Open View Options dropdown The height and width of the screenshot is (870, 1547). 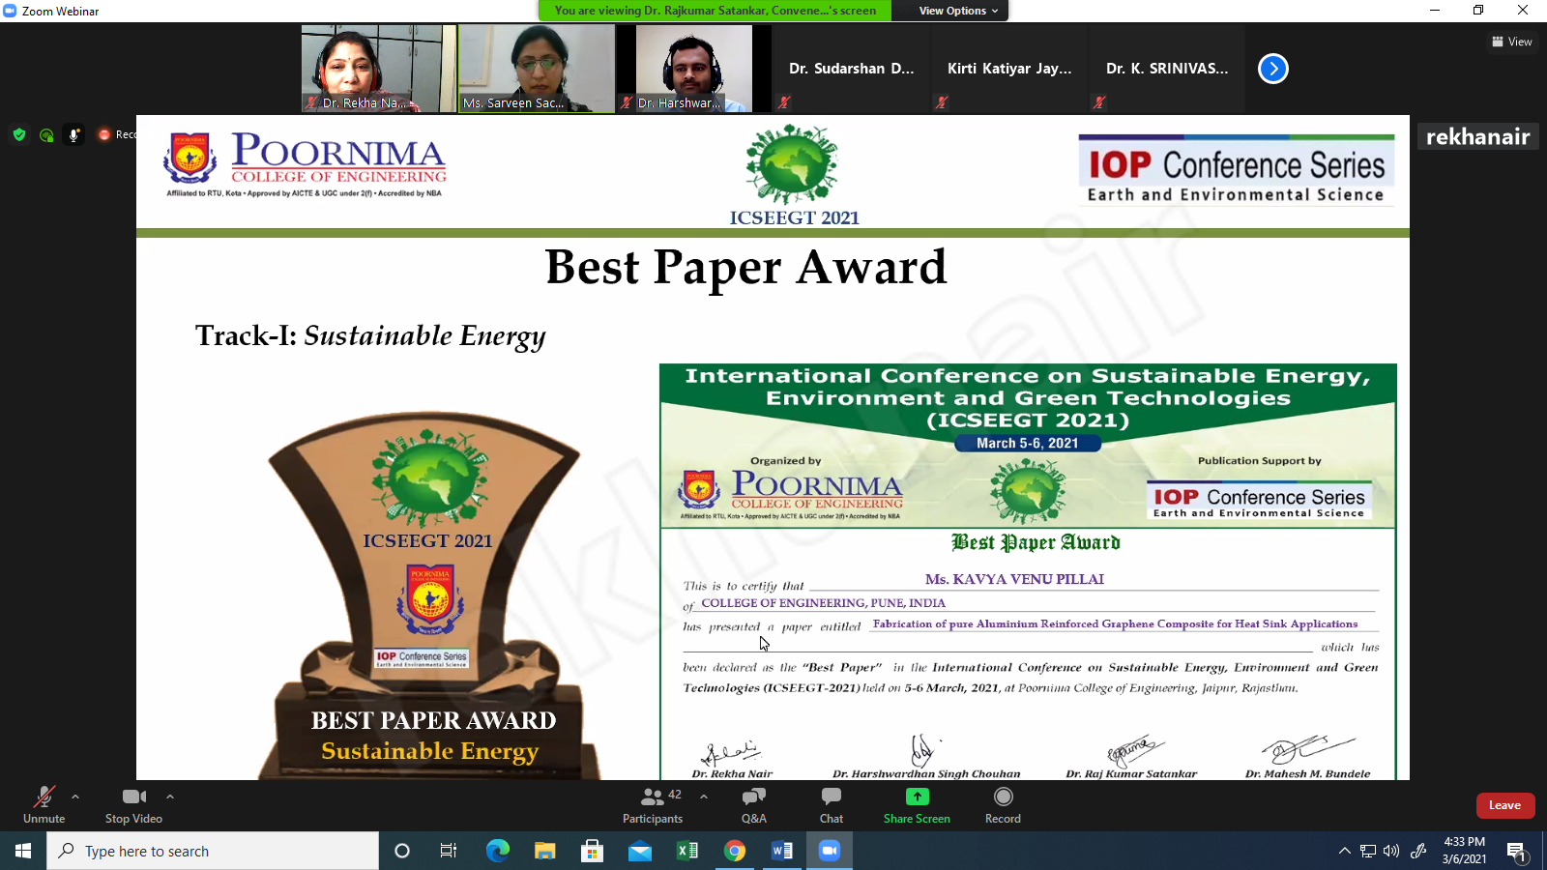[x=959, y=11]
